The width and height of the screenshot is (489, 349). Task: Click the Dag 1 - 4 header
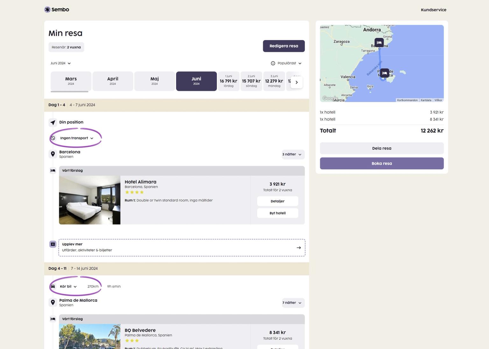coord(177,105)
